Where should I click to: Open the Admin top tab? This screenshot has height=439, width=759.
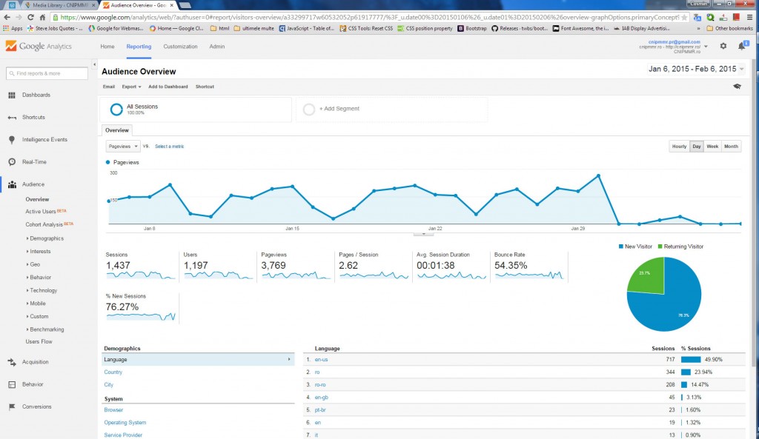[217, 47]
